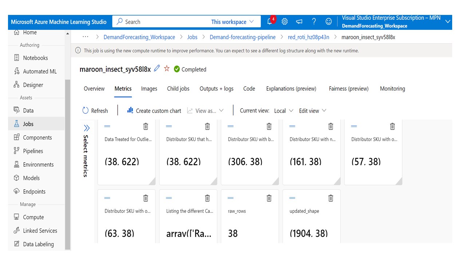466x262 pixels.
Task: Switch to the Monitoring tab
Action: pos(392,88)
